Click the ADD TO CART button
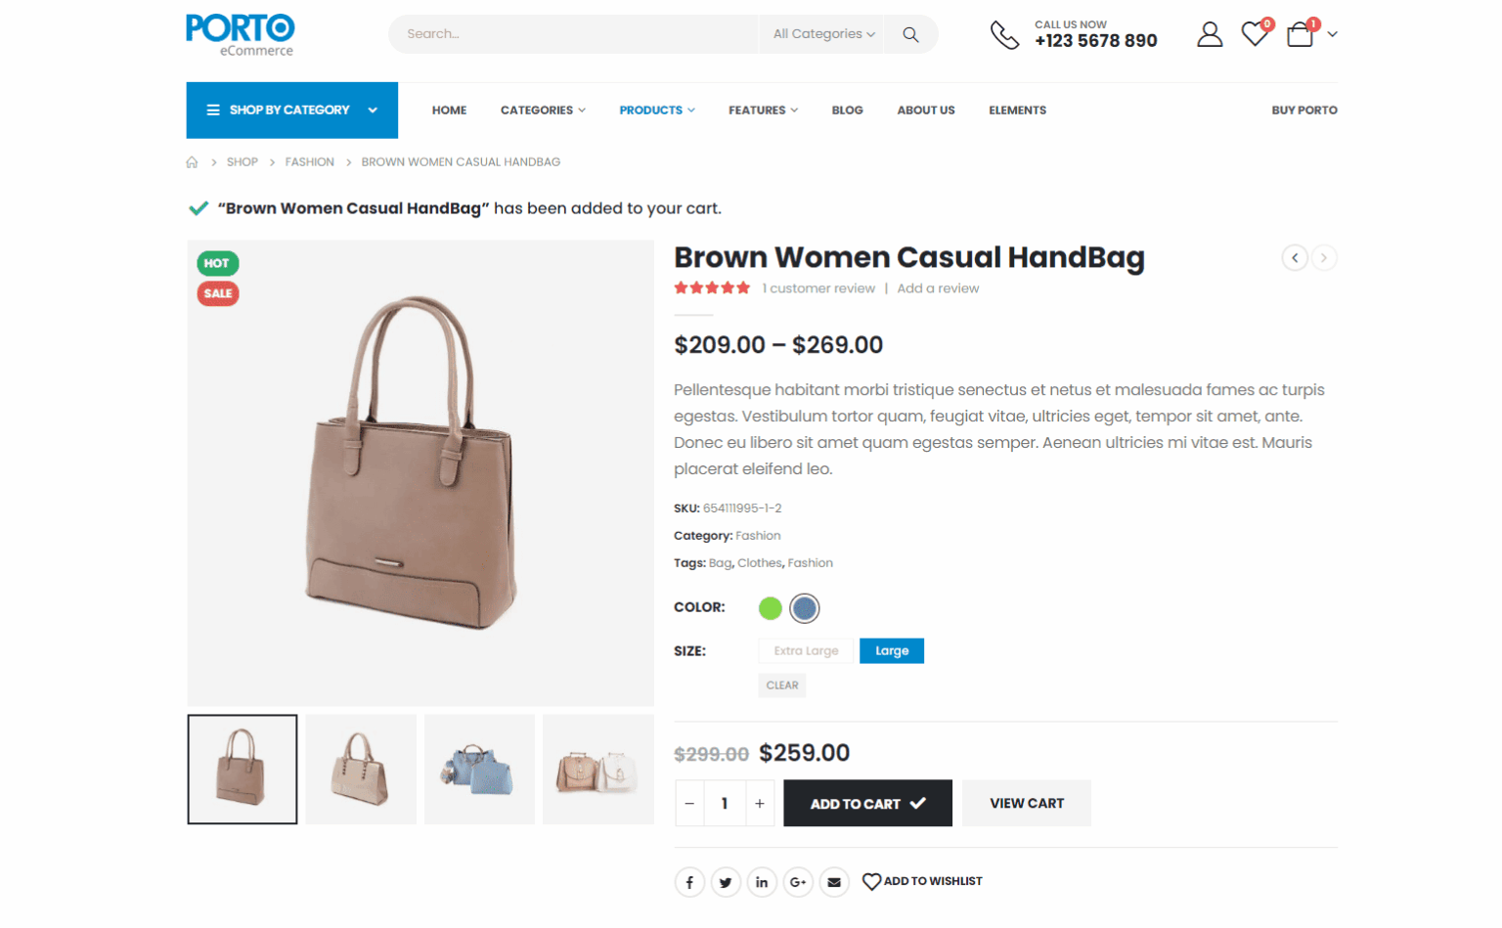Image resolution: width=1502 pixels, height=928 pixels. pos(867,803)
